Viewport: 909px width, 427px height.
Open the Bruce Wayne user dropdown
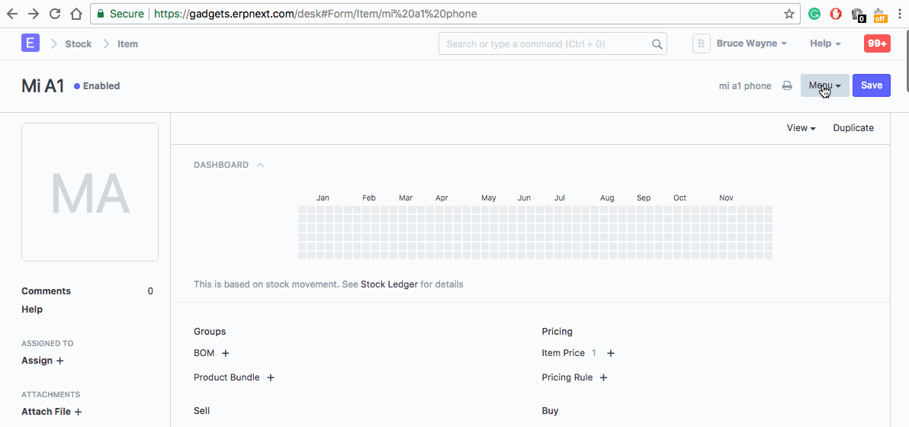(751, 43)
